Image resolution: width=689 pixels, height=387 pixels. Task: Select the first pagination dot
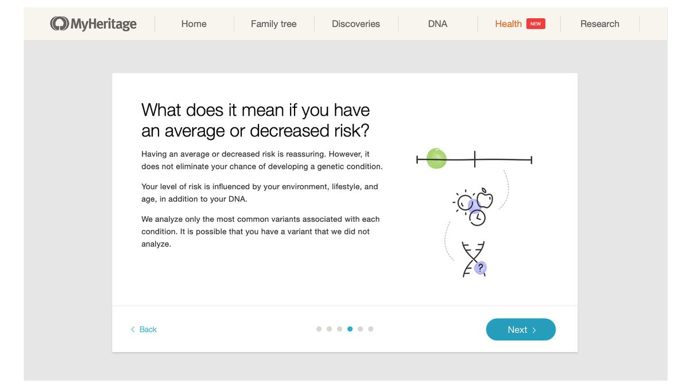(x=319, y=329)
